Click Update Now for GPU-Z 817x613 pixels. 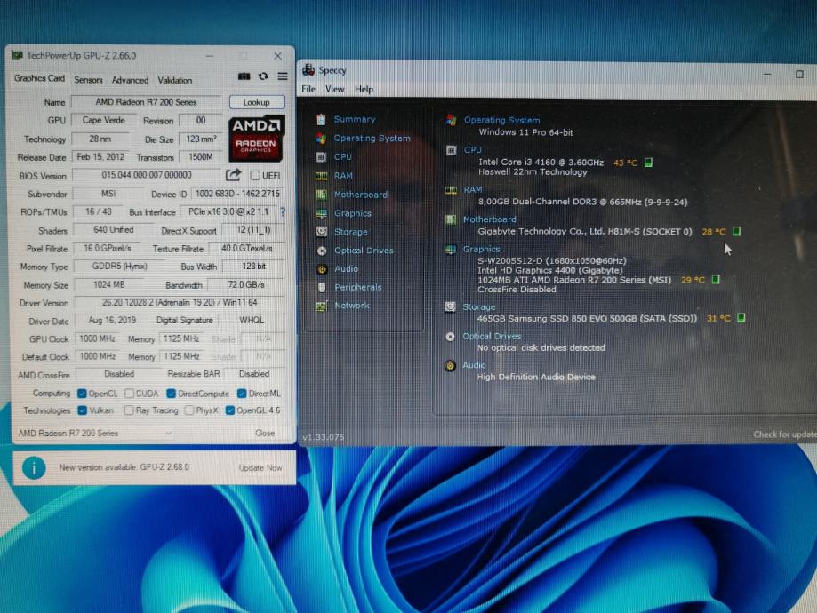pyautogui.click(x=260, y=467)
